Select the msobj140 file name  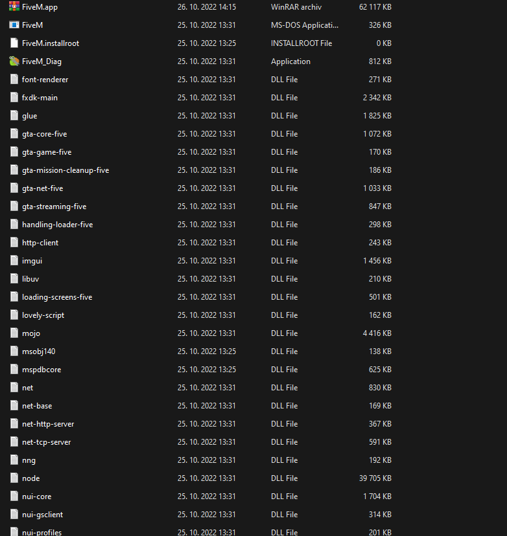click(38, 352)
